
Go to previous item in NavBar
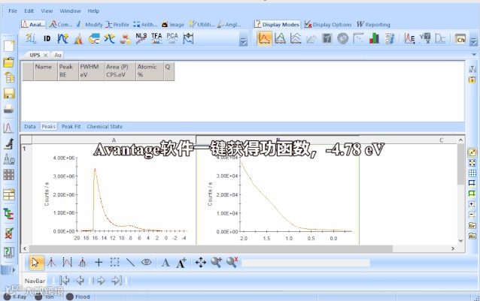pos(80,280)
